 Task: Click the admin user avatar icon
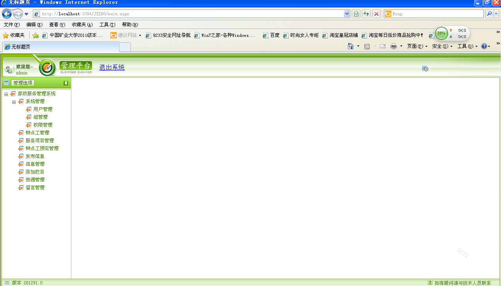[x=8, y=69]
